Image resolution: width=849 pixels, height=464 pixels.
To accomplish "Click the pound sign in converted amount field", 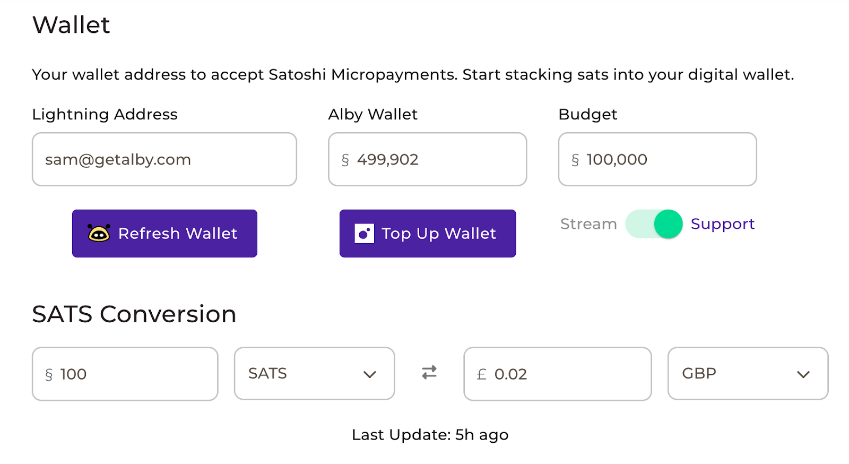I will [481, 375].
